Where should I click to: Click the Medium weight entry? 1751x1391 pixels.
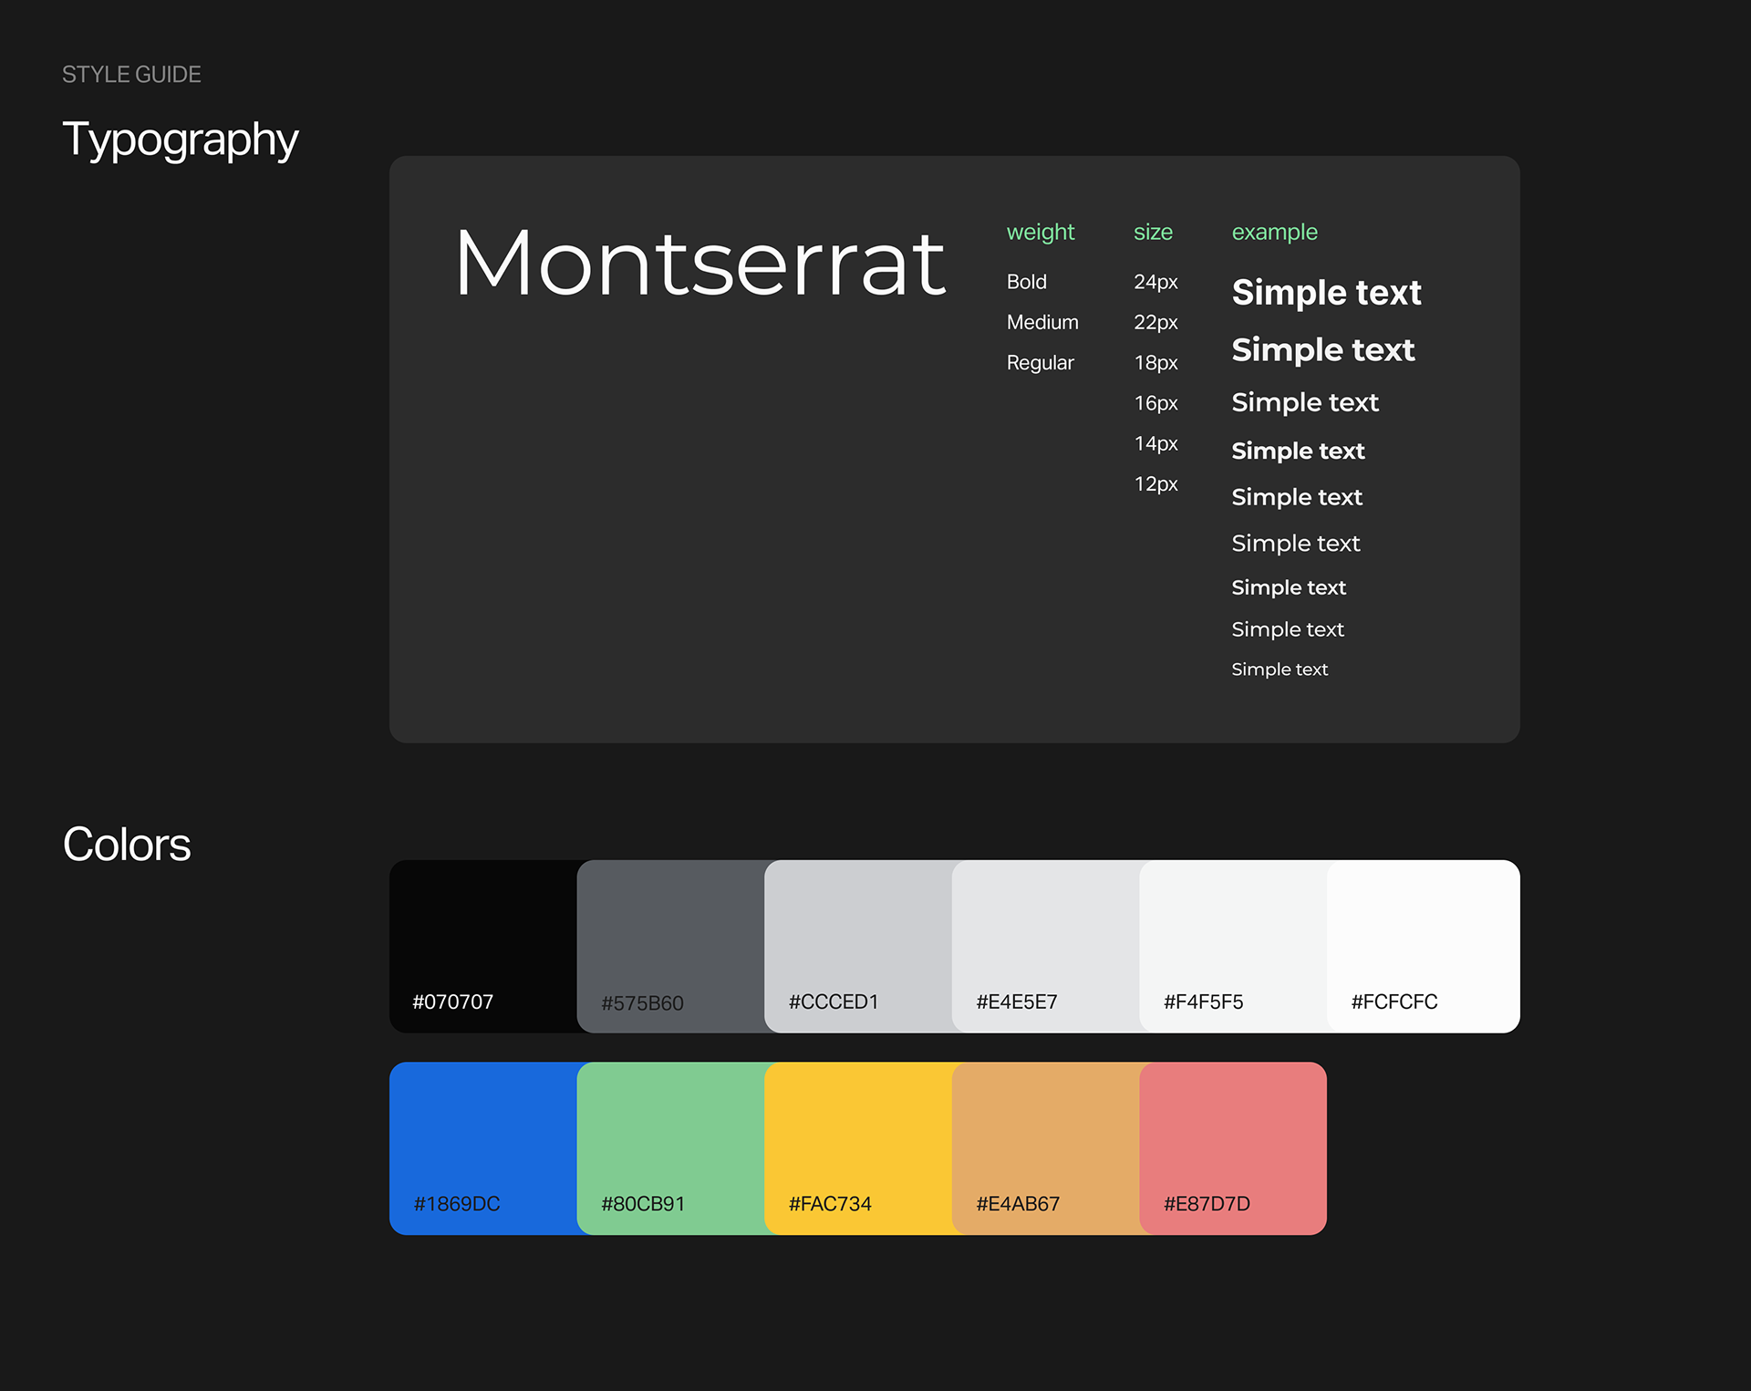pyautogui.click(x=1042, y=322)
